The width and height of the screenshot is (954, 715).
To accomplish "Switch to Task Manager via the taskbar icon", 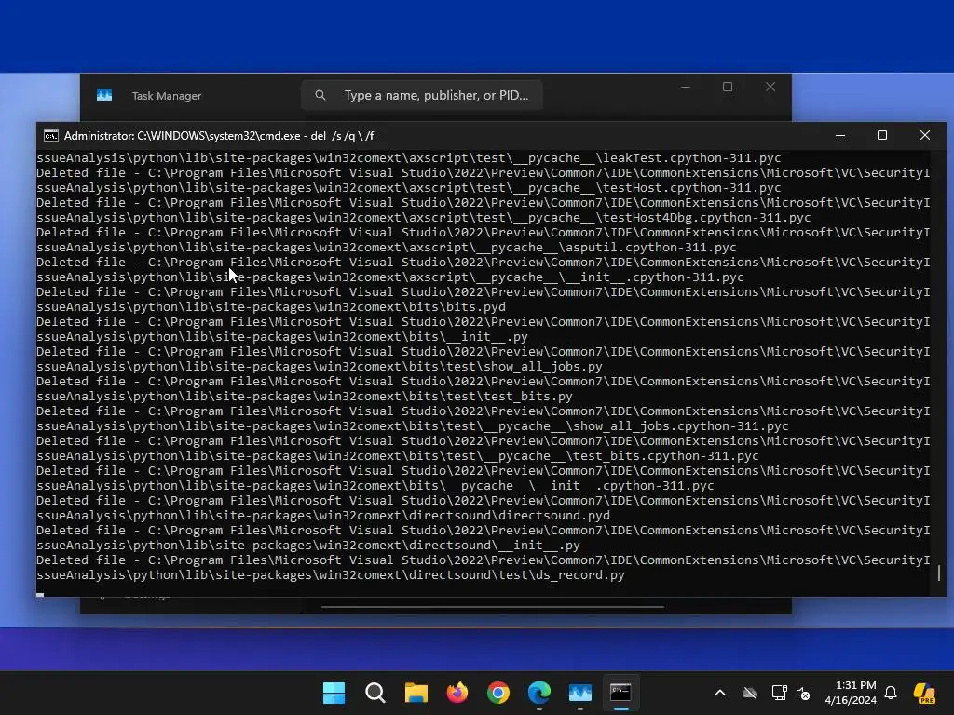I will pos(579,693).
